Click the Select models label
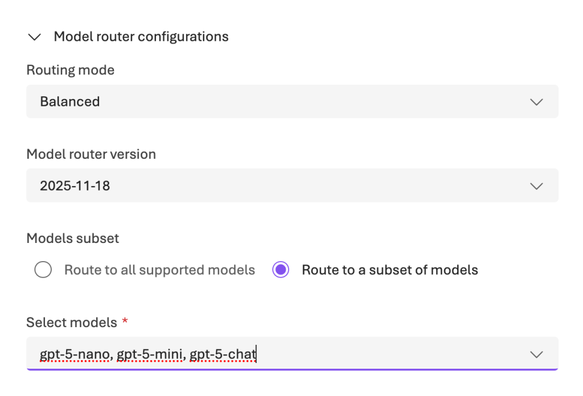Image resolution: width=583 pixels, height=396 pixels. [x=72, y=323]
